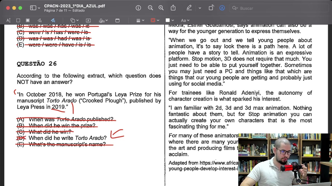The width and height of the screenshot is (332, 186).
Task: Select the Sketch tool
Action: click(x=39, y=20)
